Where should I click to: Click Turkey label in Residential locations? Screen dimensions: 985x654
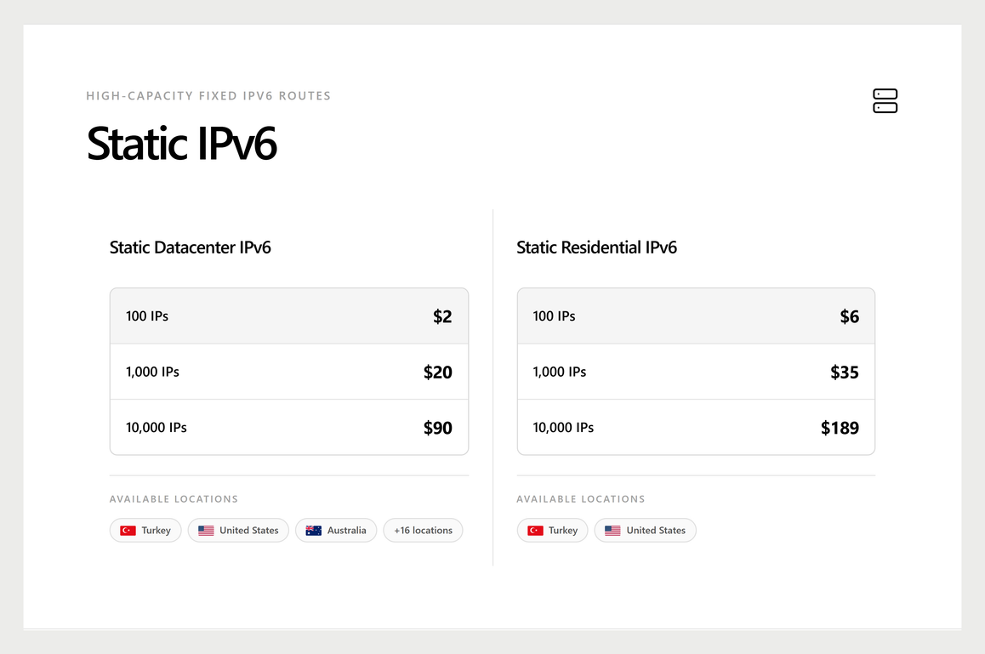point(563,530)
